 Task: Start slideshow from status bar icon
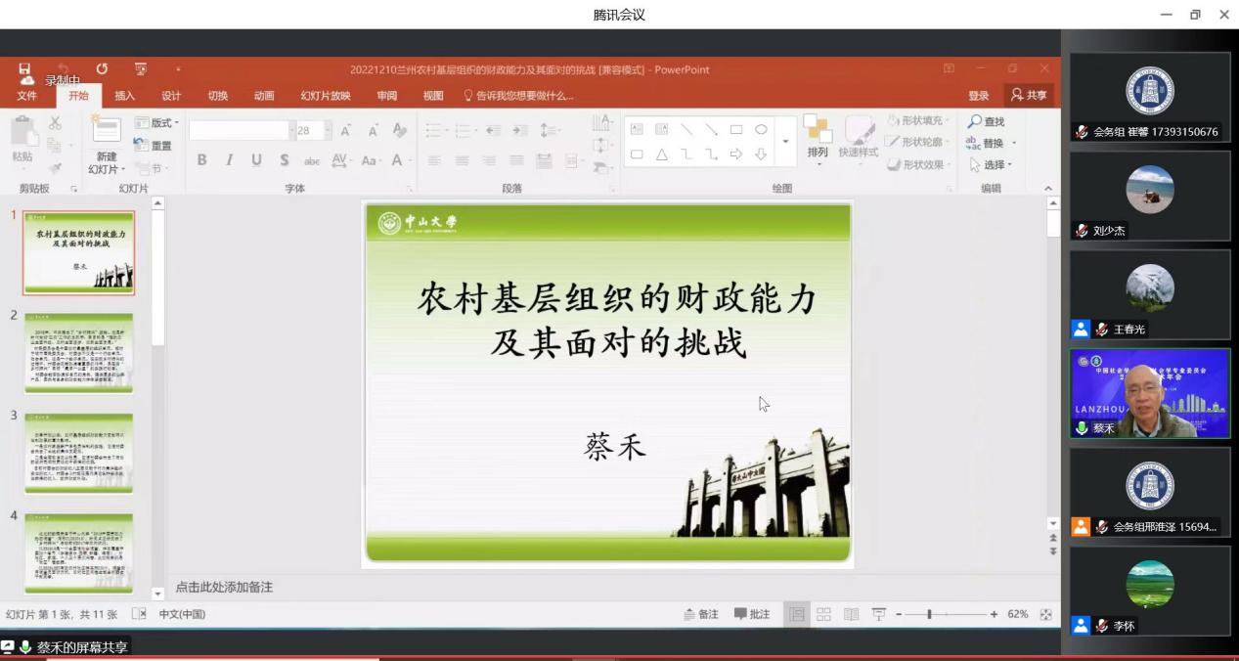(x=878, y=614)
